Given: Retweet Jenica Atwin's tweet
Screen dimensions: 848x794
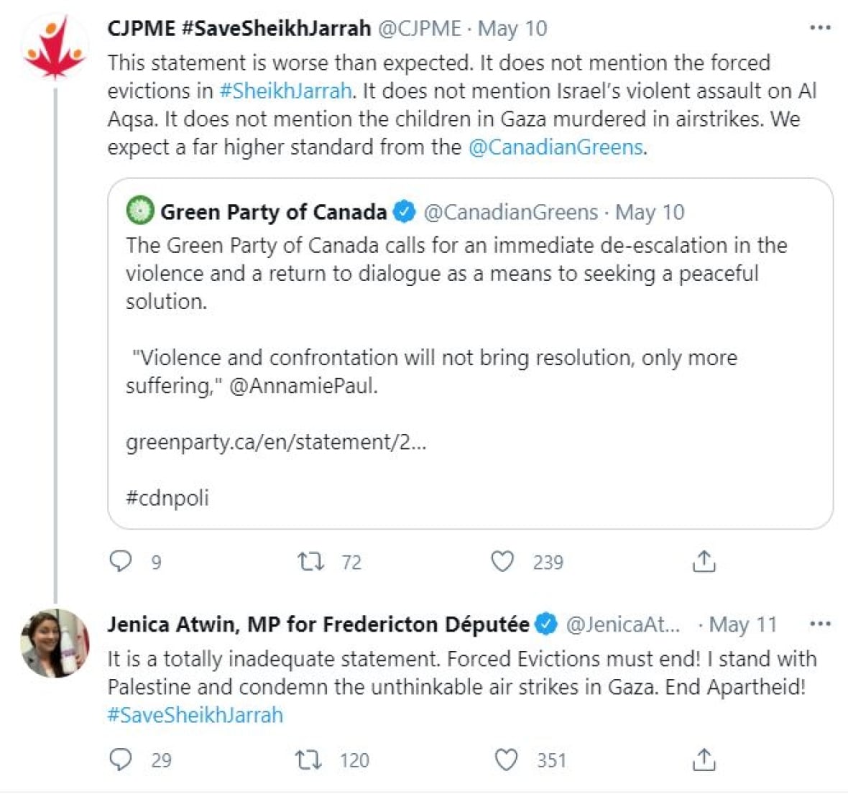Looking at the screenshot, I should [309, 760].
